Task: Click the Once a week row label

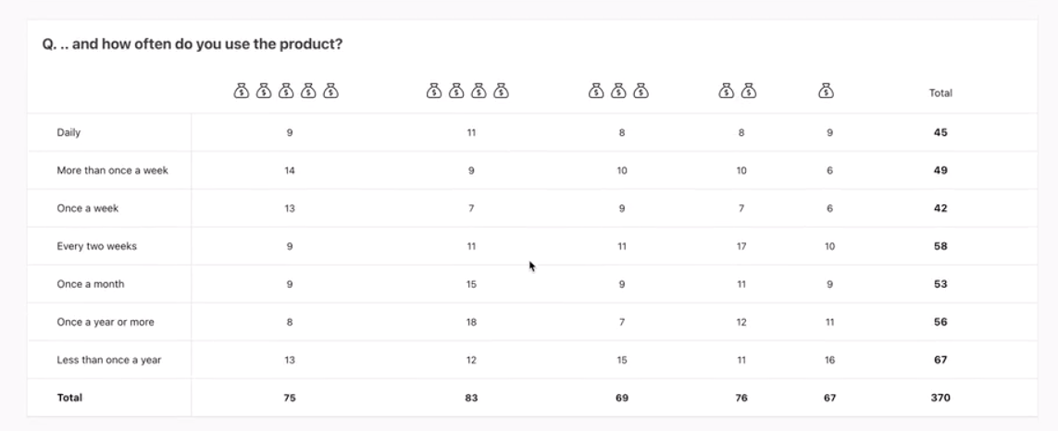Action: 88,208
